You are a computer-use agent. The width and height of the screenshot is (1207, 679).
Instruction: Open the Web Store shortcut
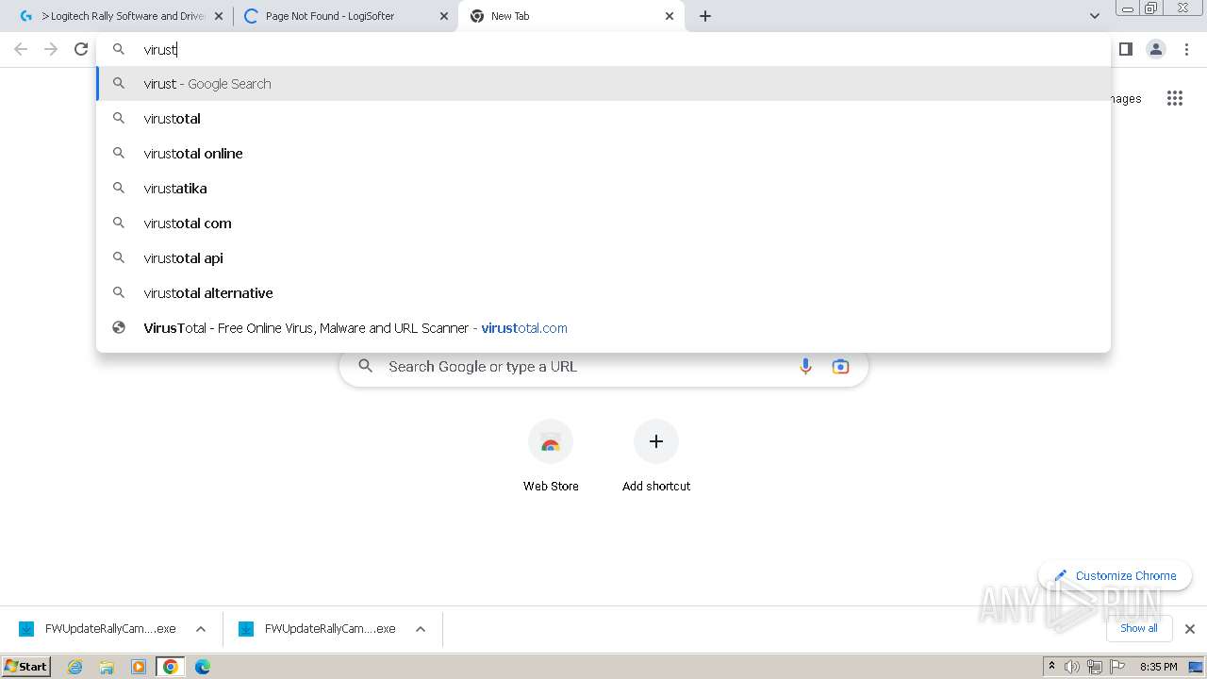point(551,457)
